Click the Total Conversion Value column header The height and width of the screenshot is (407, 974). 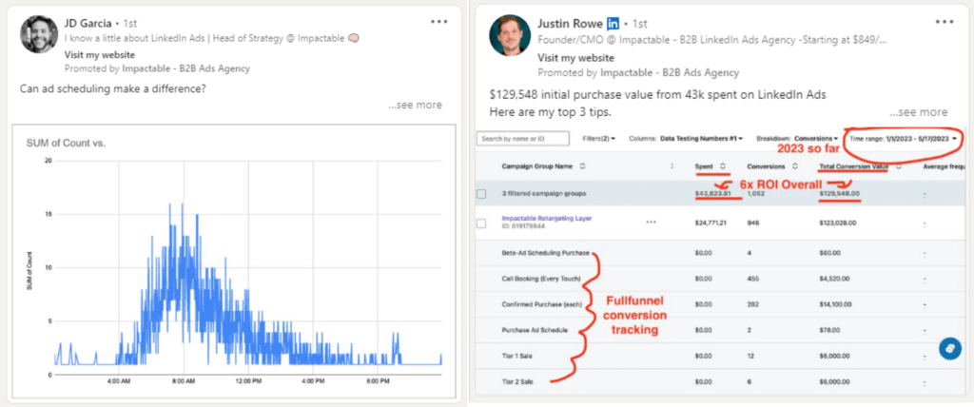(853, 166)
